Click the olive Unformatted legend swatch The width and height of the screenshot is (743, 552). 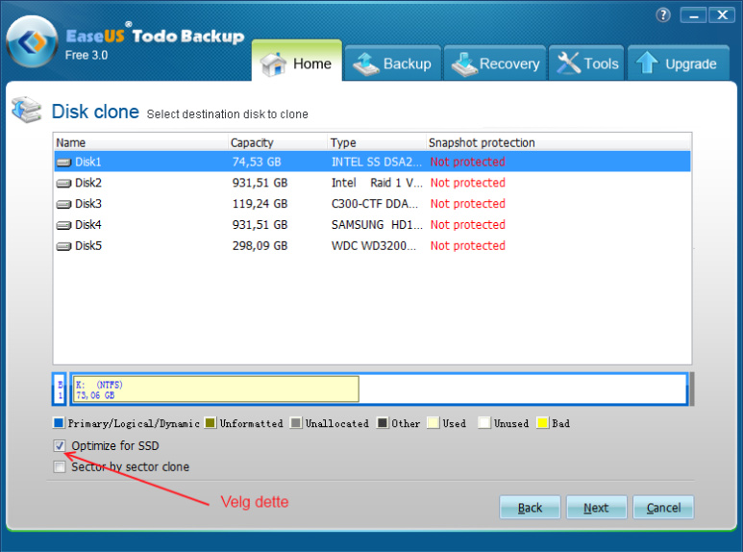coord(211,423)
